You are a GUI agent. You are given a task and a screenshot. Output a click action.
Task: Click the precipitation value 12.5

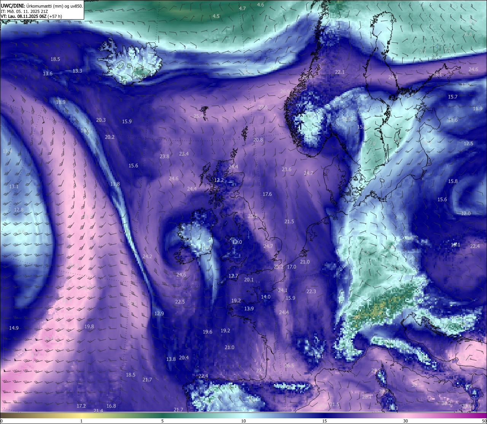pos(468,143)
